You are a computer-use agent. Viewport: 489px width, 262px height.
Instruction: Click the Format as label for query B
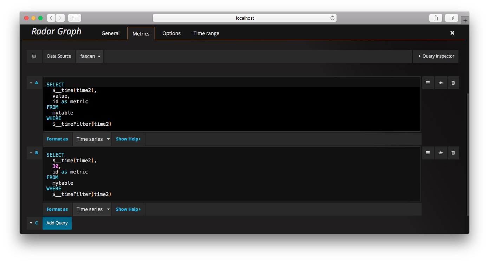point(57,209)
